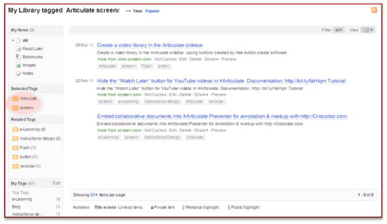Click the Bookmarks icon in sidebar
387x224 pixels.
[x=18, y=57]
